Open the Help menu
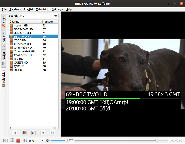This screenshot has width=185, height=144. click(x=69, y=9)
